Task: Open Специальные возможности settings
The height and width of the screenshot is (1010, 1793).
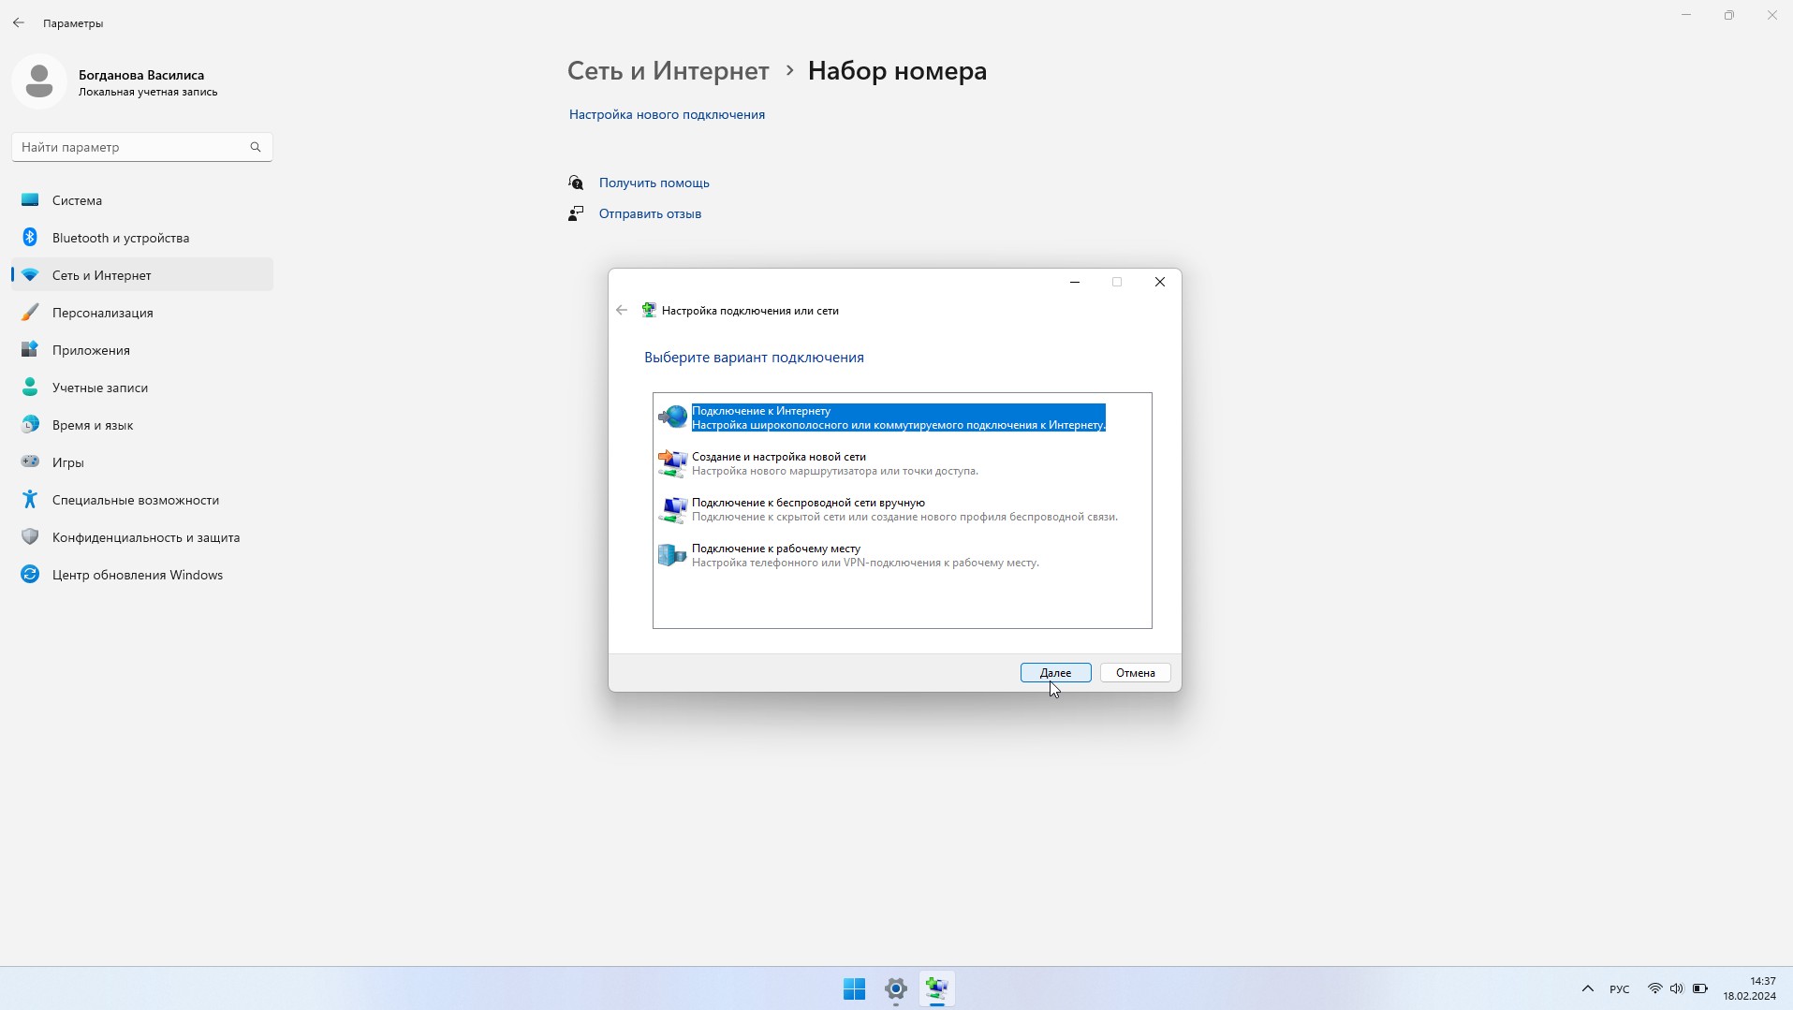Action: pyautogui.click(x=135, y=500)
